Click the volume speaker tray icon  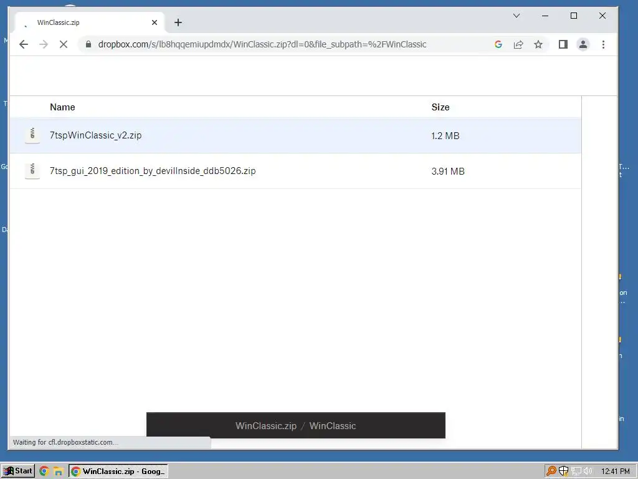[588, 472]
